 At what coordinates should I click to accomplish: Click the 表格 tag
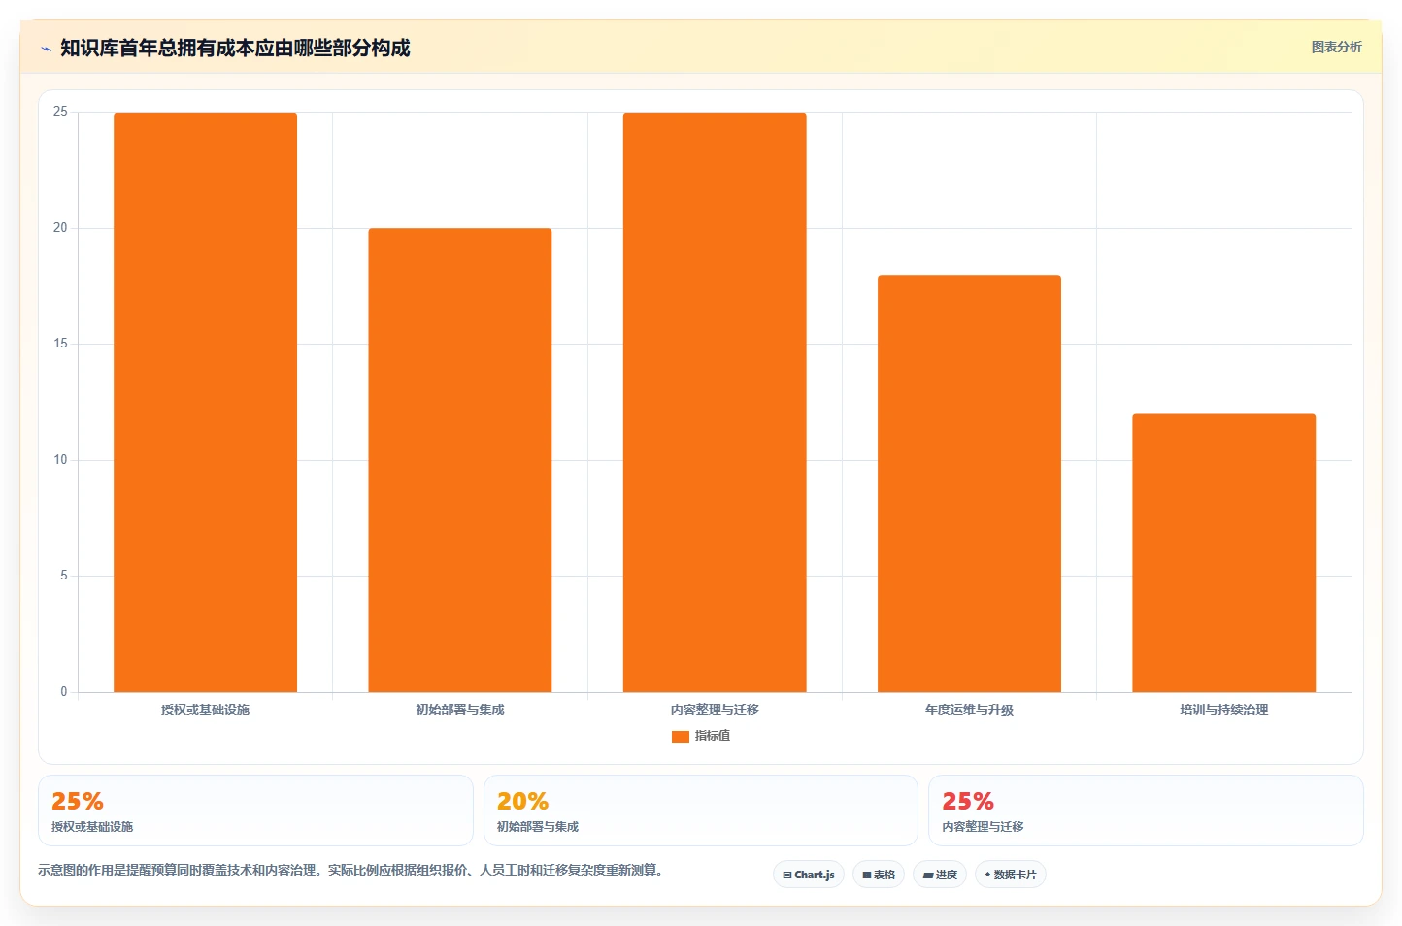[879, 875]
